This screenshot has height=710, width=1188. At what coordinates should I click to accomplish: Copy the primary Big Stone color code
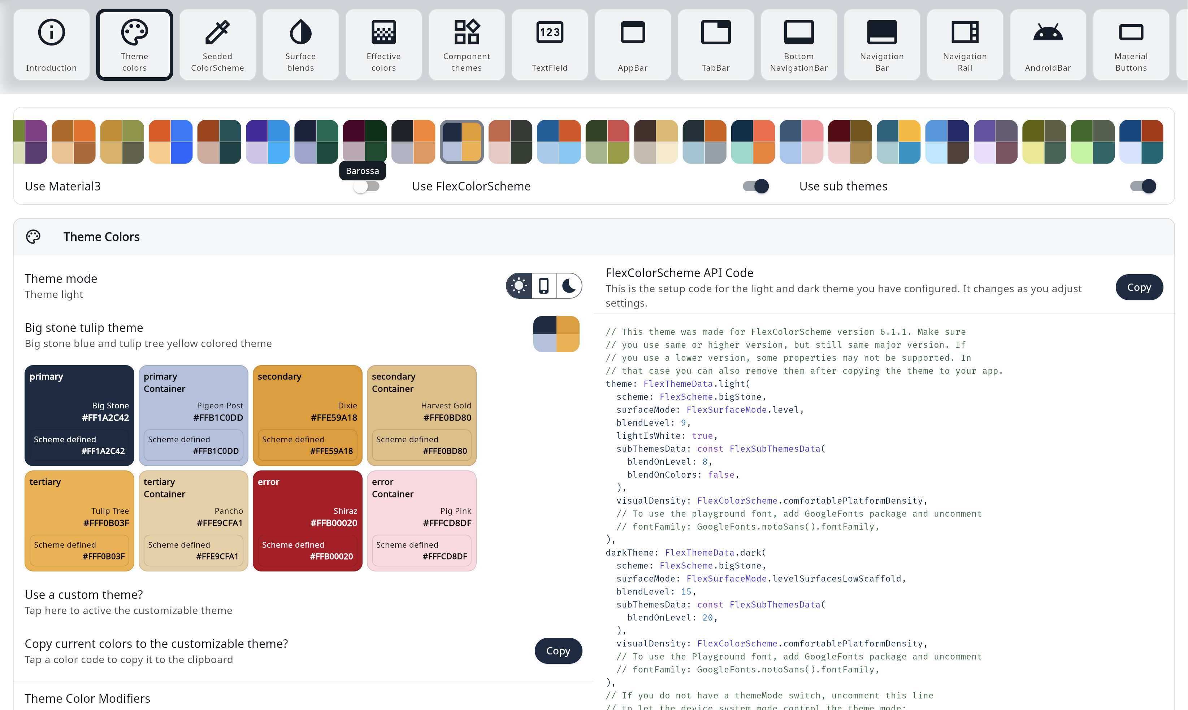point(105,418)
